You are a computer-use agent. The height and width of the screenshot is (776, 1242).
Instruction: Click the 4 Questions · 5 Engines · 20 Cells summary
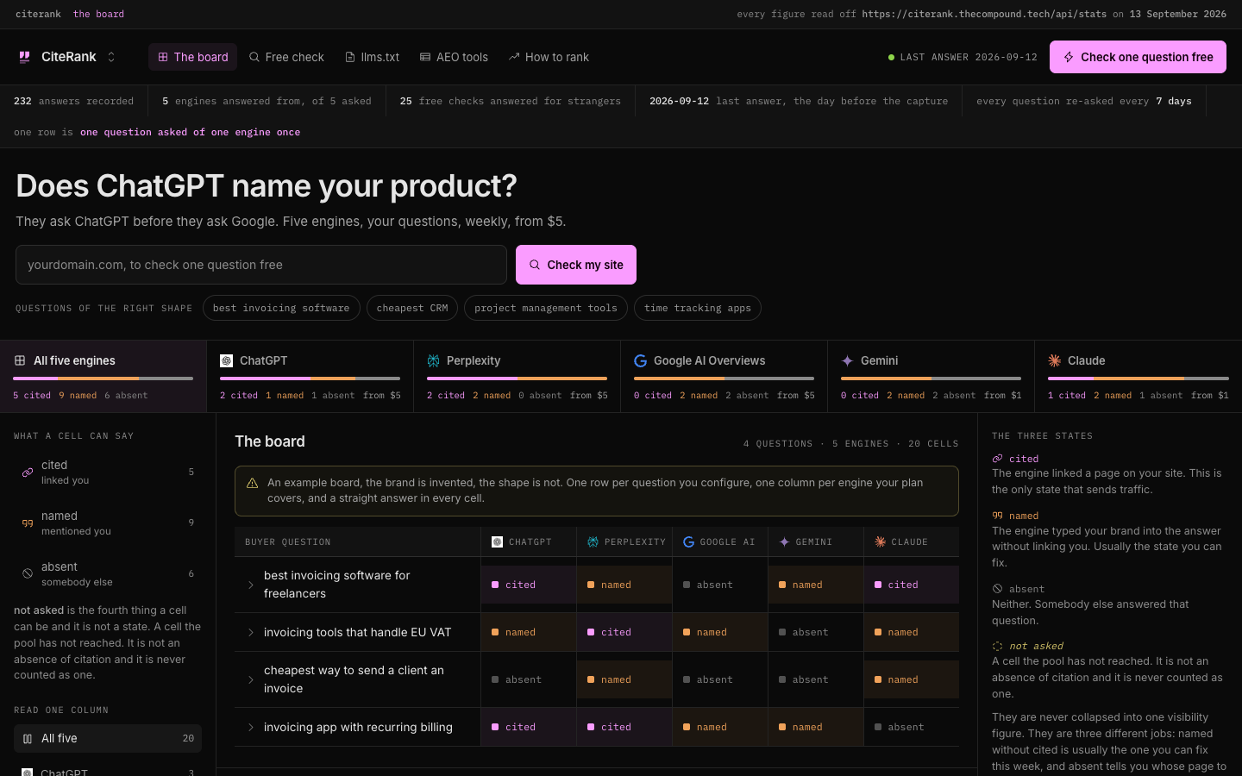coord(851,444)
